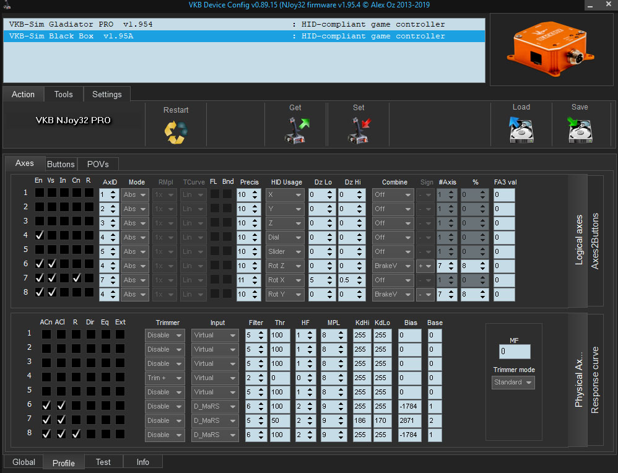Enable Ext checkbox for physical axis 1
Screen dimensions: 618x473
(x=120, y=334)
